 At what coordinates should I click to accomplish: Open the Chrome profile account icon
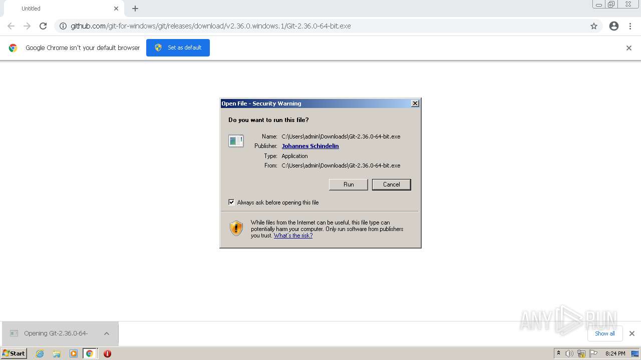pos(614,26)
